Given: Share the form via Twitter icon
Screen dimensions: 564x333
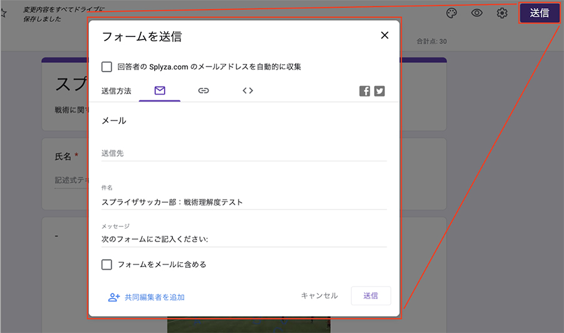Looking at the screenshot, I should pyautogui.click(x=380, y=91).
